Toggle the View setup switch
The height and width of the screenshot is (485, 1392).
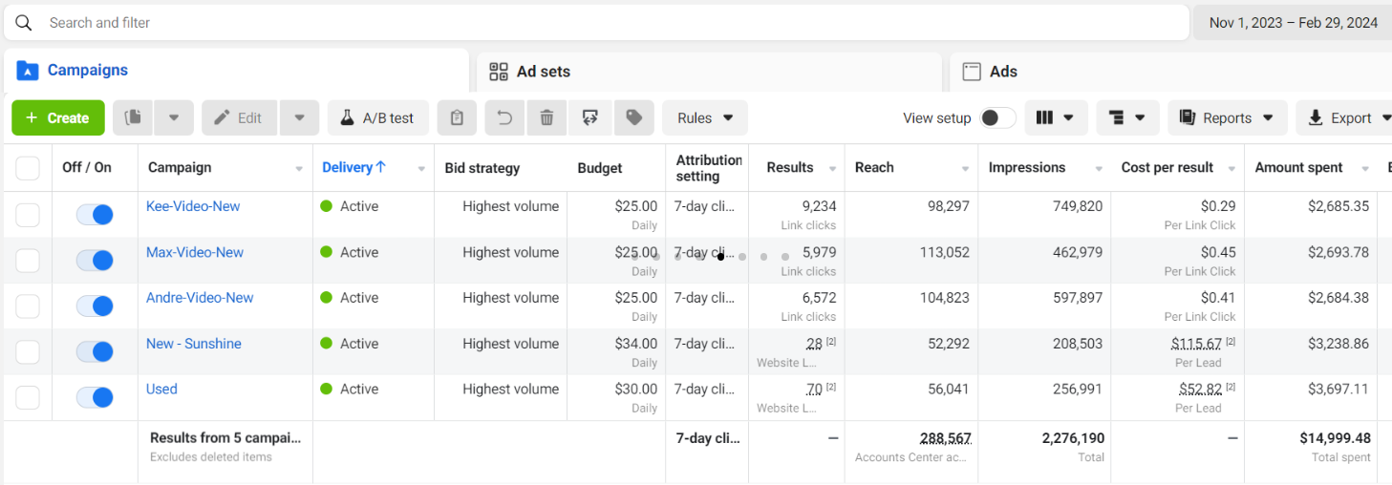pyautogui.click(x=997, y=117)
